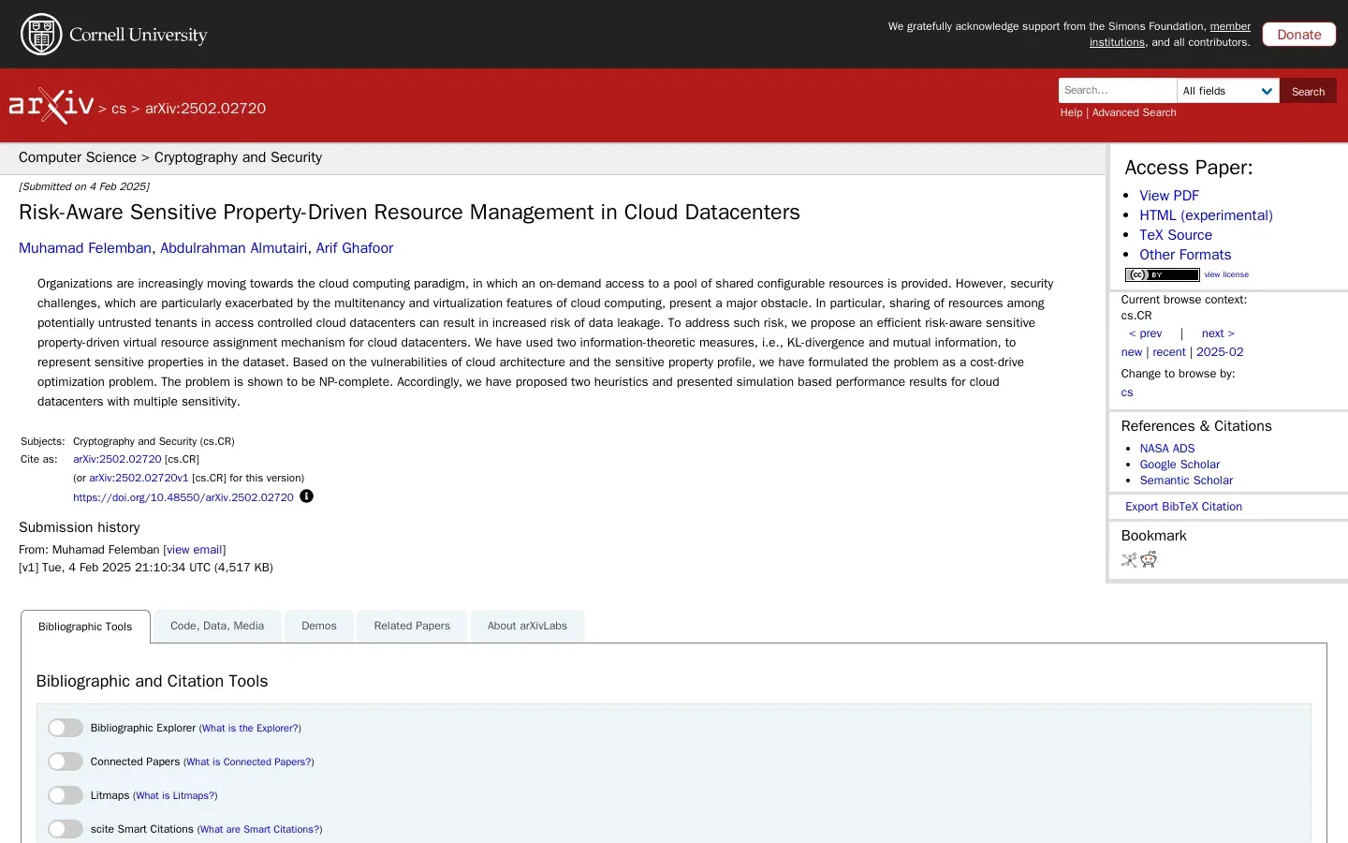Click Export BibTeX Citation

1183,507
